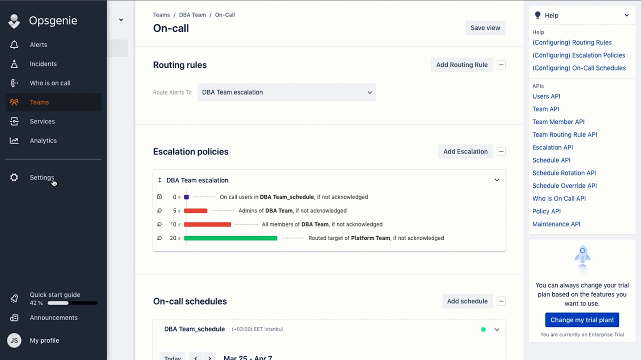
Task: Open Configuring Escalation Policies help link
Action: (578, 55)
